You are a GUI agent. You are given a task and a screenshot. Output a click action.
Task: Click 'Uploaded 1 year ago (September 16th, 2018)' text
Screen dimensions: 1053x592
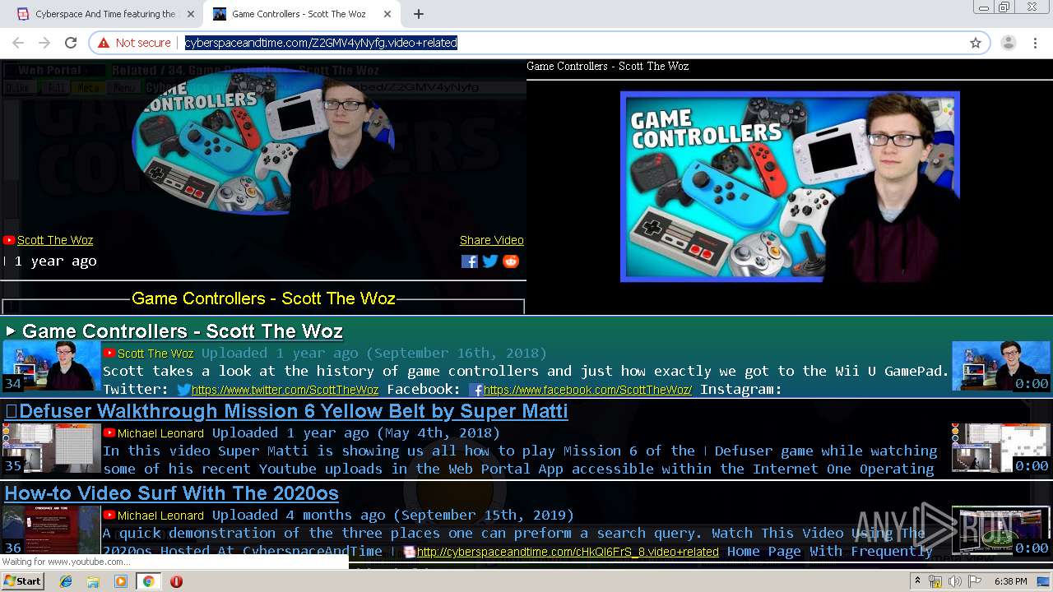pyautogui.click(x=374, y=353)
